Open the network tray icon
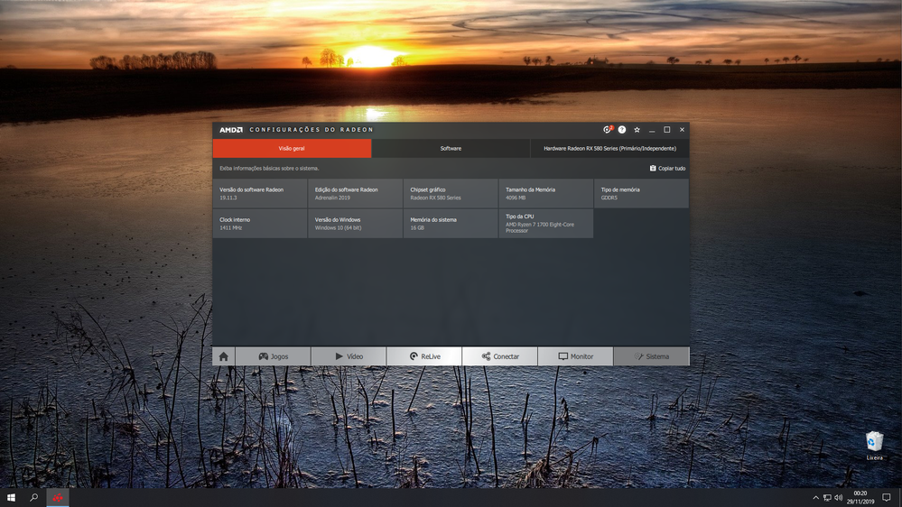Screen dimensions: 902x507 tap(827, 498)
